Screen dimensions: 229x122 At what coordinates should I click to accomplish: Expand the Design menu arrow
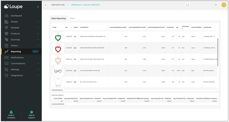click(x=38, y=22)
